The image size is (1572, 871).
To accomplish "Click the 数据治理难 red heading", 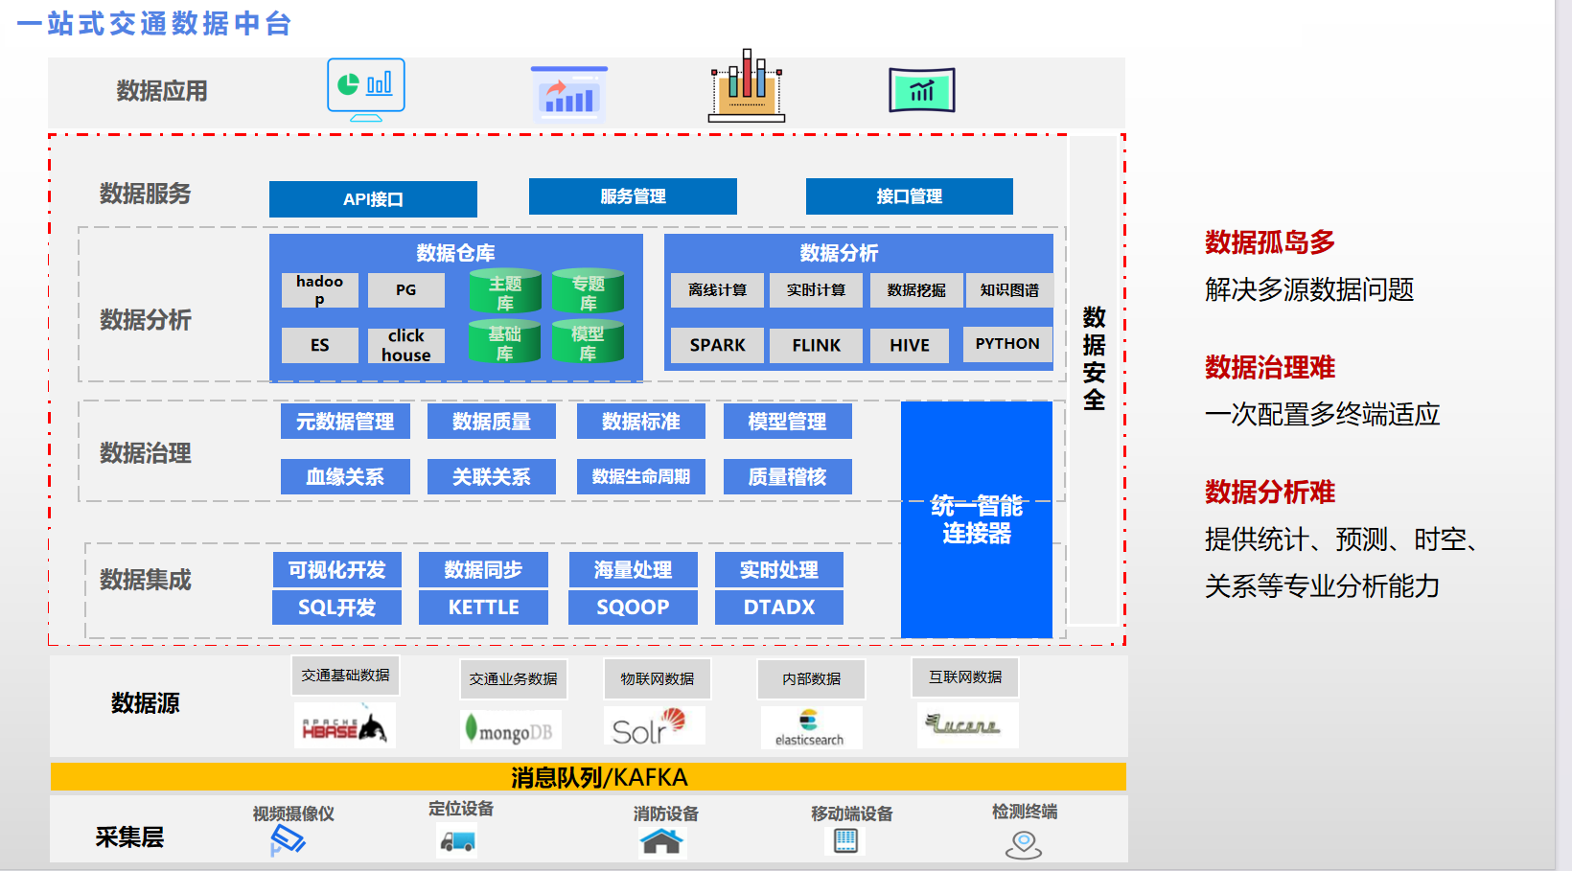I will pos(1270,367).
